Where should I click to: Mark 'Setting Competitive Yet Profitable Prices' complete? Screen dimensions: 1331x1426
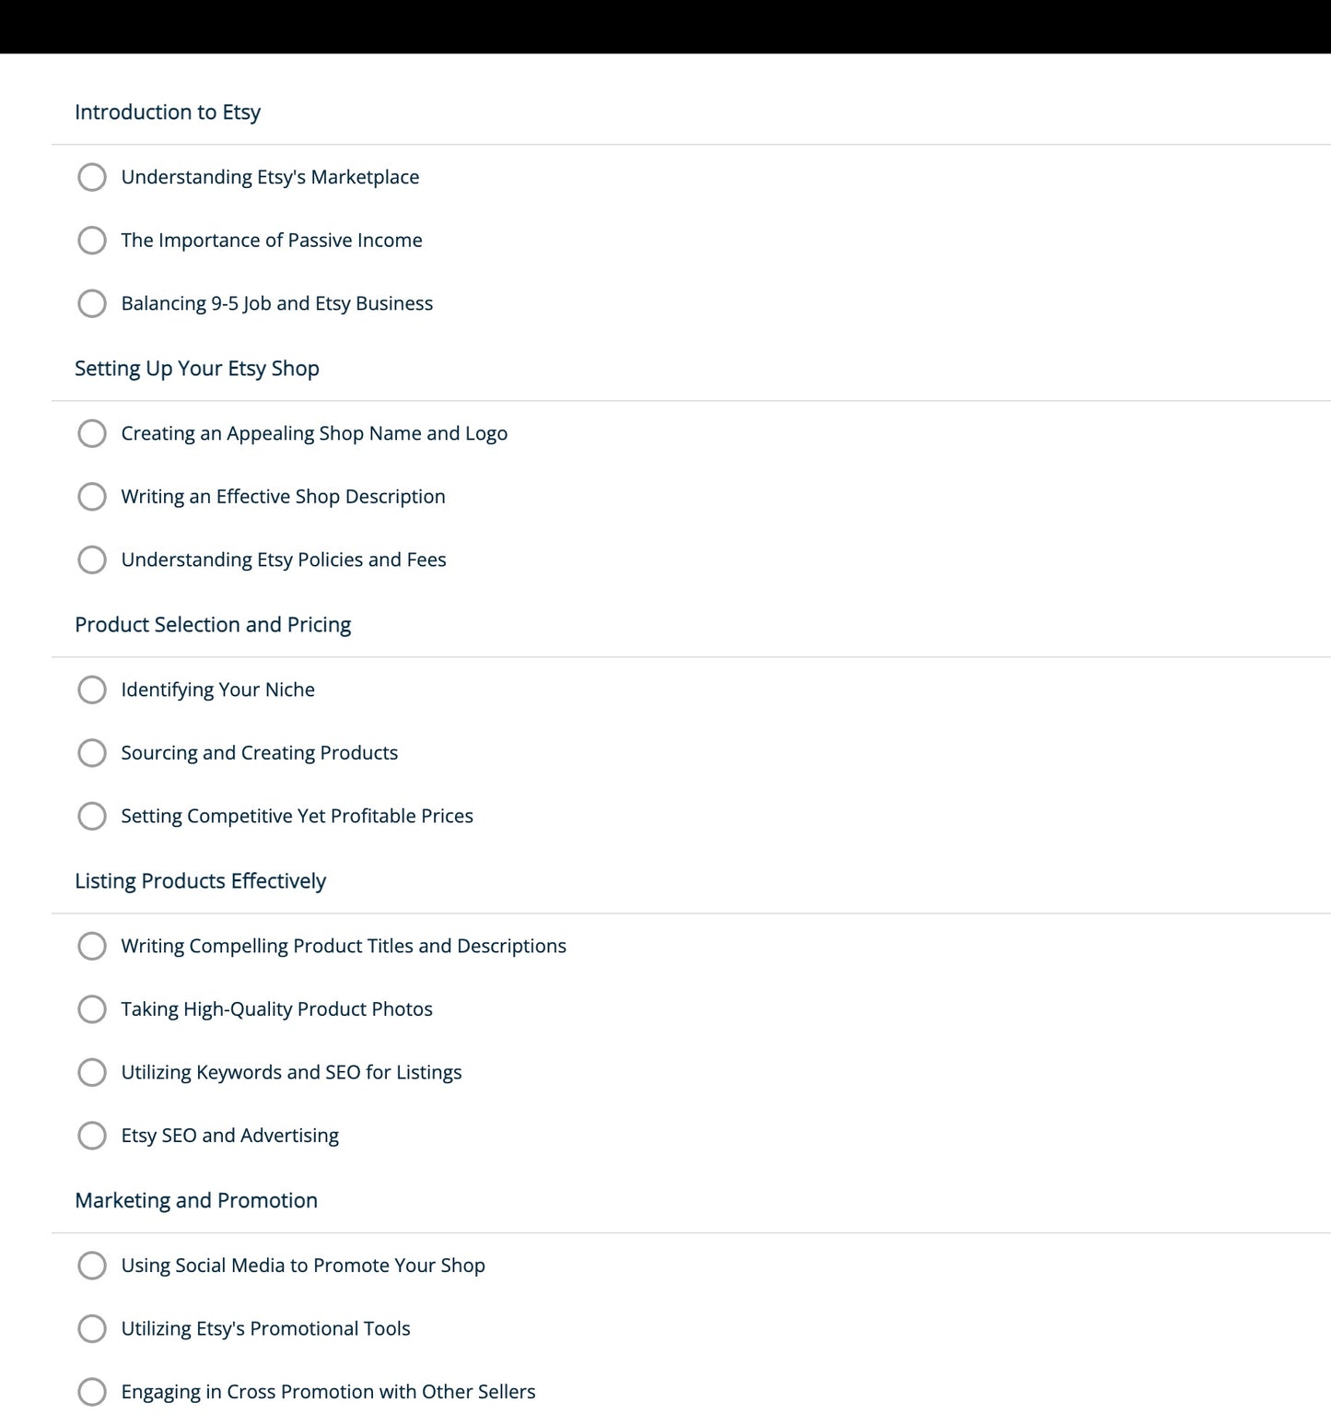[x=92, y=816]
